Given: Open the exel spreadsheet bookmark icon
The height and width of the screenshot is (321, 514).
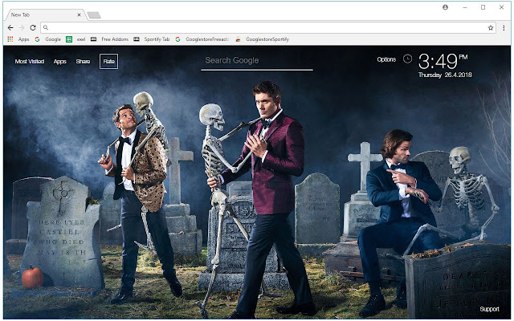Looking at the screenshot, I should [x=69, y=39].
